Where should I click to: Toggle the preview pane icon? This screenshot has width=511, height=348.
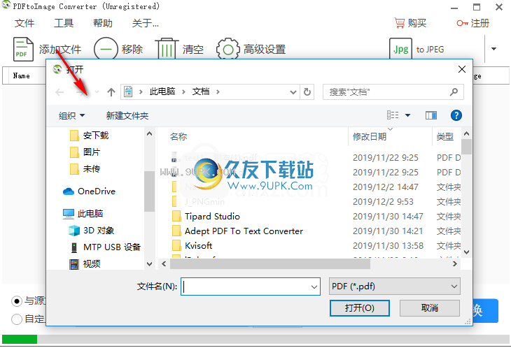click(x=430, y=115)
